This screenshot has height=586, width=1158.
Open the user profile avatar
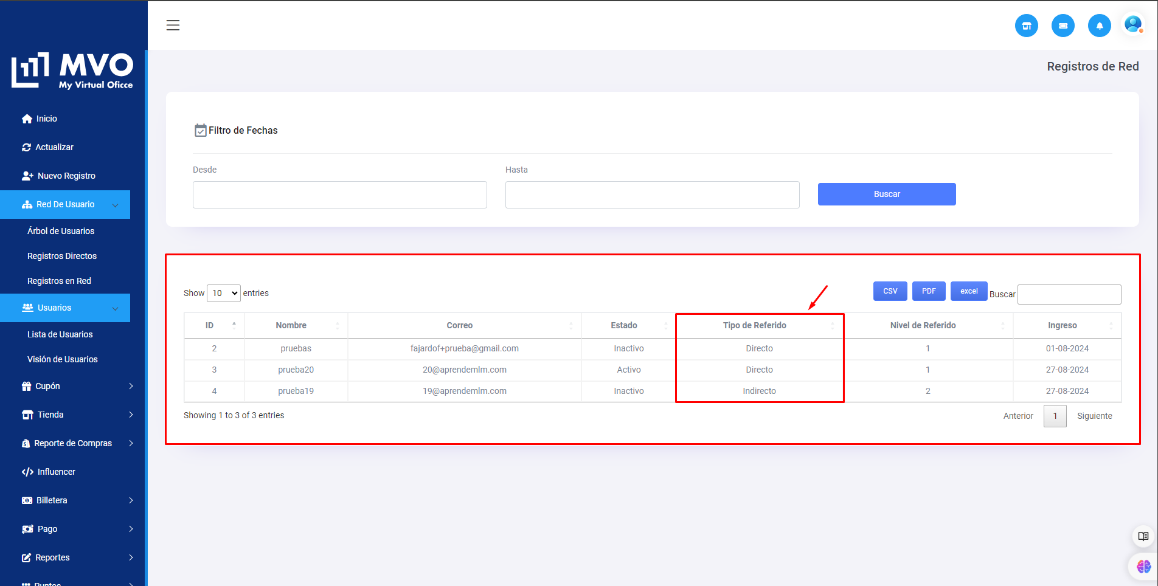pyautogui.click(x=1132, y=25)
